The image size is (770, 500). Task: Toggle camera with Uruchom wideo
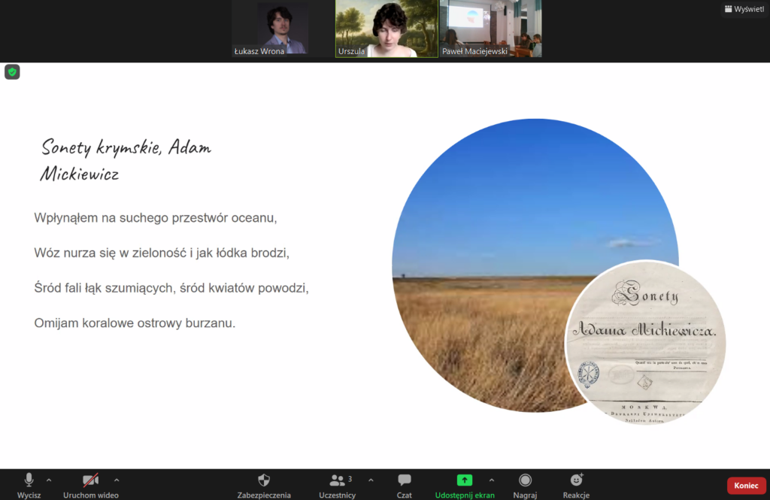[91, 480]
